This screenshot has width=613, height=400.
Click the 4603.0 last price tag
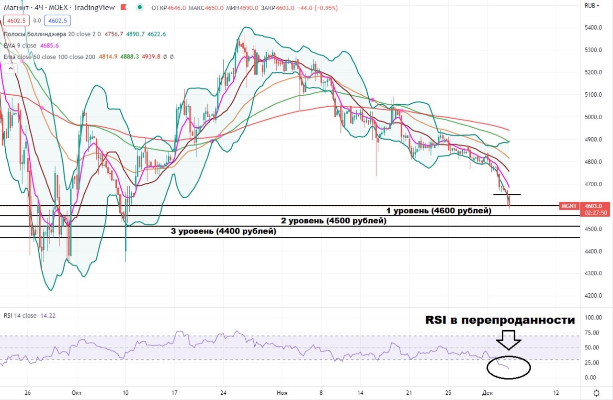coord(593,206)
